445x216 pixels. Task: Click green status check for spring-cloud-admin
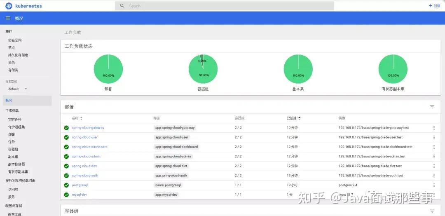click(66, 156)
